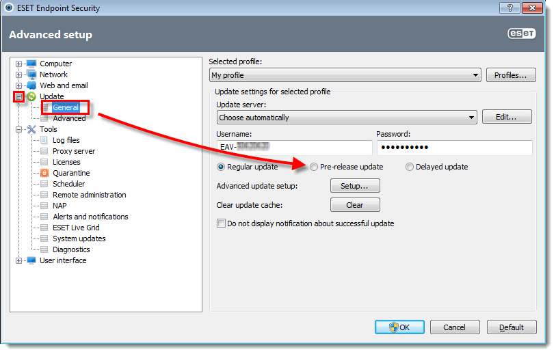Image resolution: width=556 pixels, height=354 pixels.
Task: Click the Network icon in tree
Action: tap(31, 74)
